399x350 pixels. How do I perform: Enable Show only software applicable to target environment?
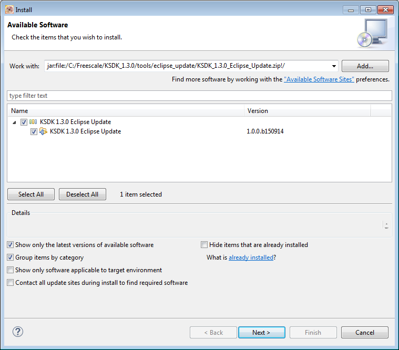pos(10,270)
